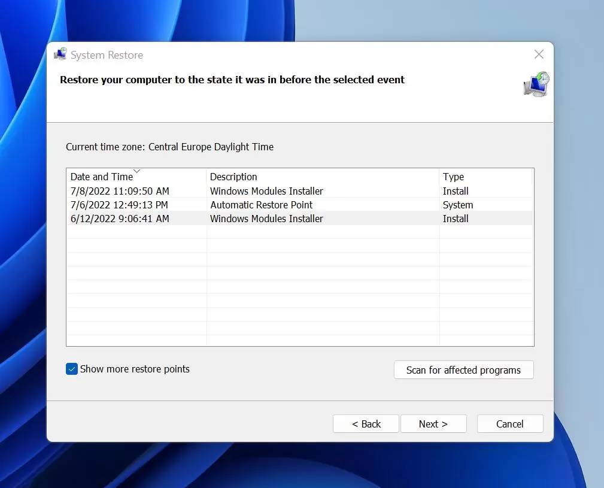This screenshot has height=488, width=604.
Task: Click the Type column header
Action: tap(453, 177)
